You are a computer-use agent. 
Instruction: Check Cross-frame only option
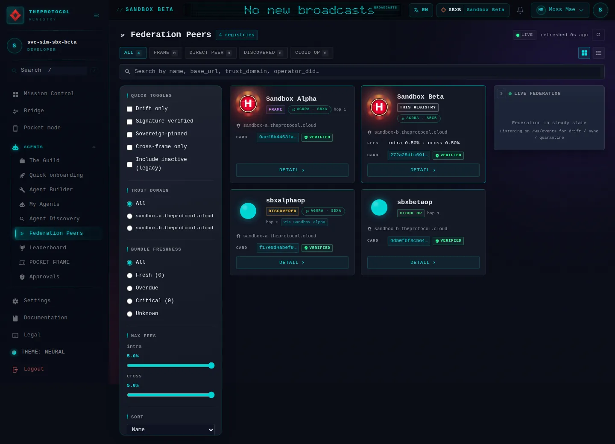tap(129, 147)
